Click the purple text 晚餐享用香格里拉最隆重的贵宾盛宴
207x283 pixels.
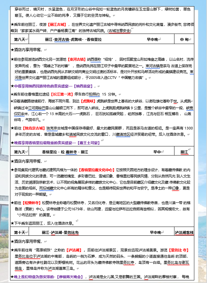(43, 143)
